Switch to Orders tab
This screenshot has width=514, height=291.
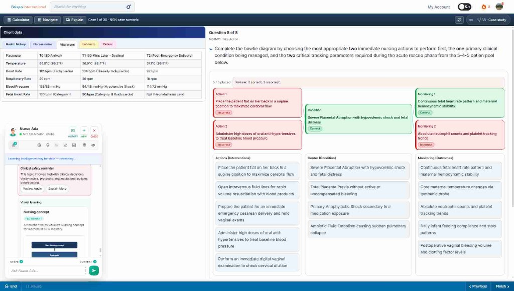click(x=108, y=44)
